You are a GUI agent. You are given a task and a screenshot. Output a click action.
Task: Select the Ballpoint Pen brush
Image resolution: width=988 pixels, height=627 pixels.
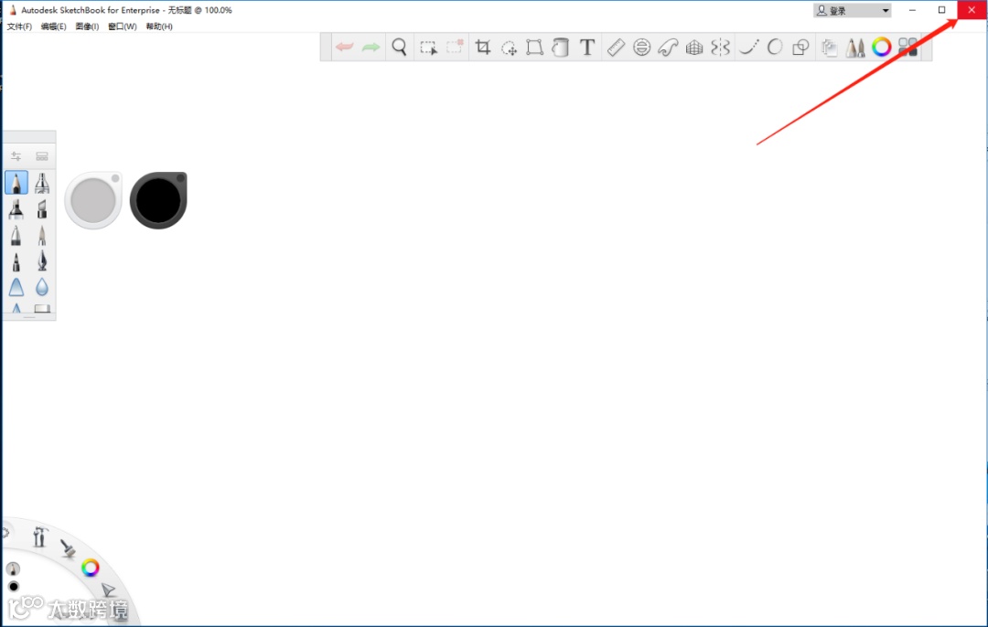pyautogui.click(x=16, y=236)
